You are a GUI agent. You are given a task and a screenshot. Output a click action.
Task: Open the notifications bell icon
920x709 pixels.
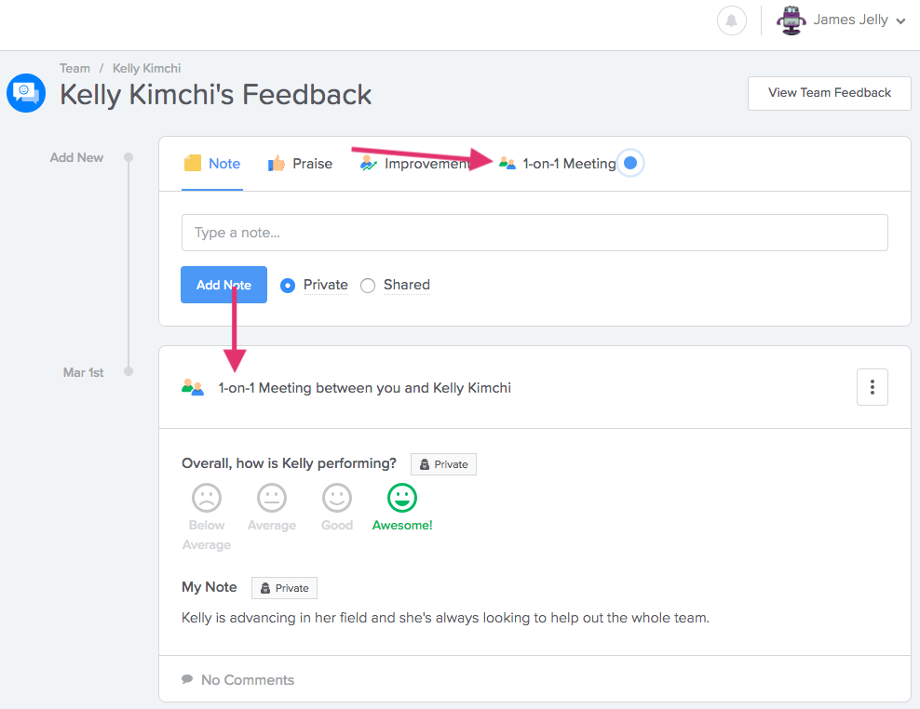coord(731,20)
